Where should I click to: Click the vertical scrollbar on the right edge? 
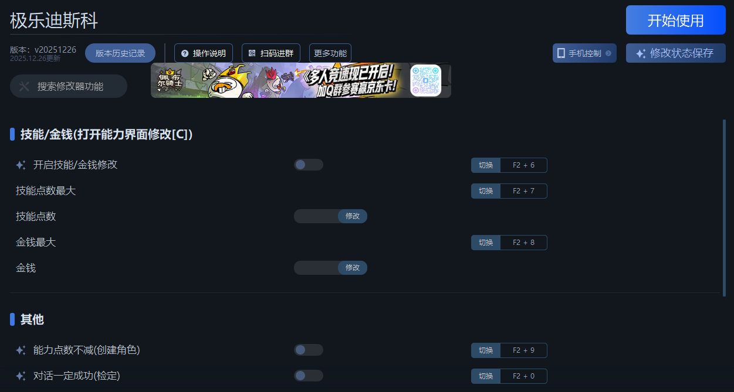click(724, 208)
